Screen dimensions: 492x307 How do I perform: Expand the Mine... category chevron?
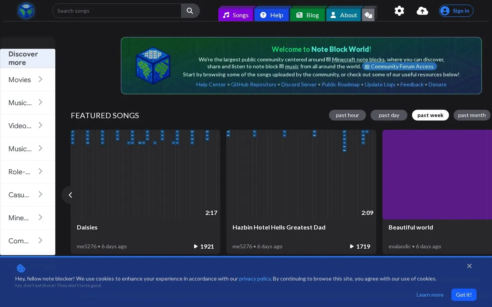pos(40,218)
